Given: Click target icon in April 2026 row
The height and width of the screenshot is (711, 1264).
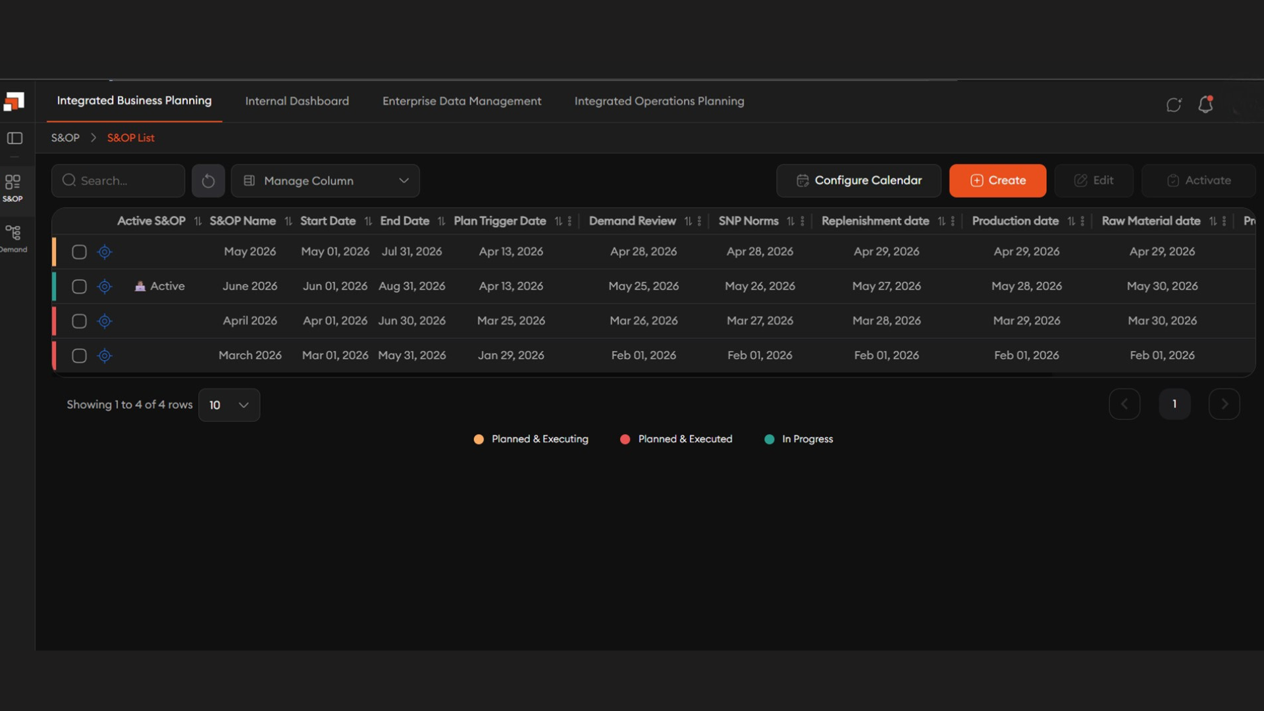Looking at the screenshot, I should pos(105,321).
